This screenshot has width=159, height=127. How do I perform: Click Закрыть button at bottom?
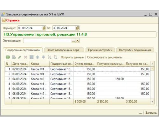point(151,113)
